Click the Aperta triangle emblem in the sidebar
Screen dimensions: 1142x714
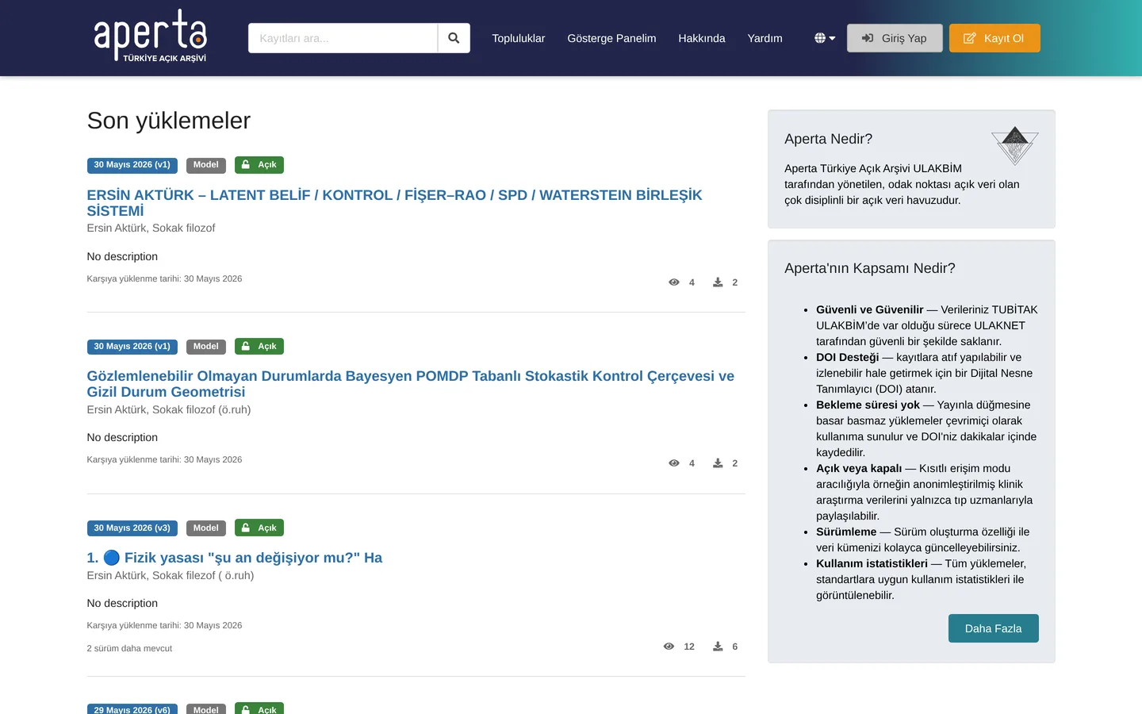(x=1015, y=145)
